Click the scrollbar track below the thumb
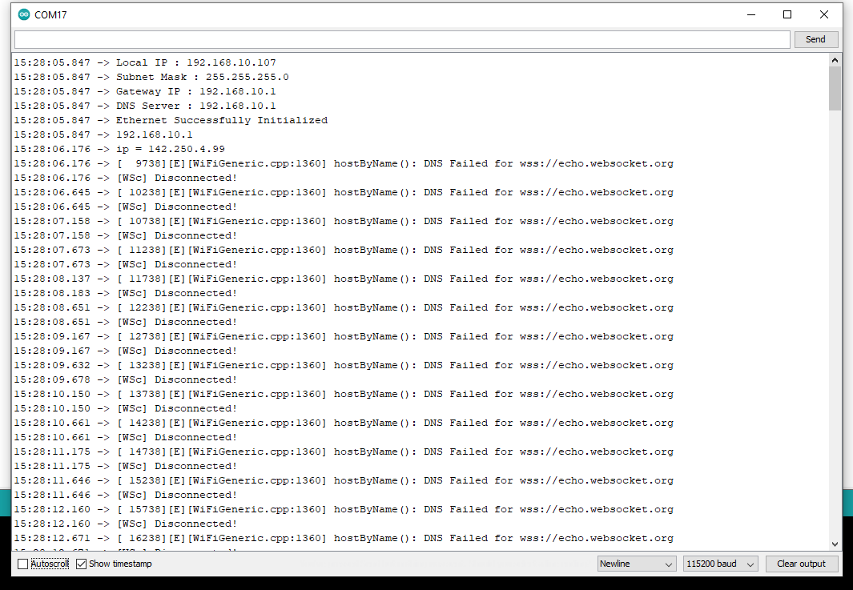The height and width of the screenshot is (590, 853). (835, 320)
